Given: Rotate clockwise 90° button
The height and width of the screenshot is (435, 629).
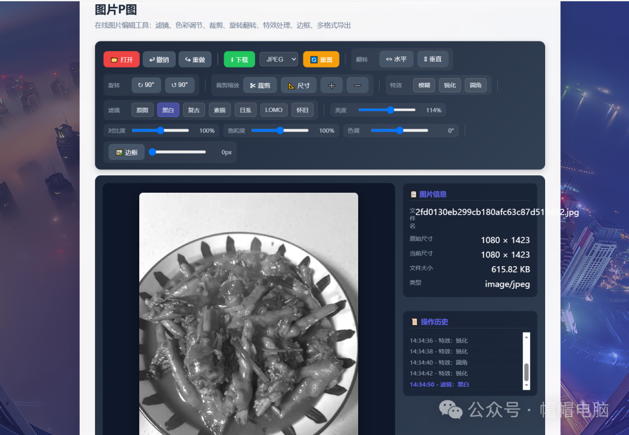Looking at the screenshot, I should point(146,85).
